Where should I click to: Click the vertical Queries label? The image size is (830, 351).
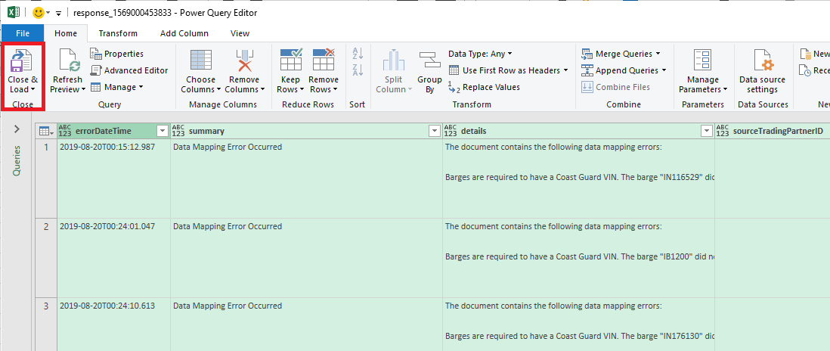pos(17,161)
